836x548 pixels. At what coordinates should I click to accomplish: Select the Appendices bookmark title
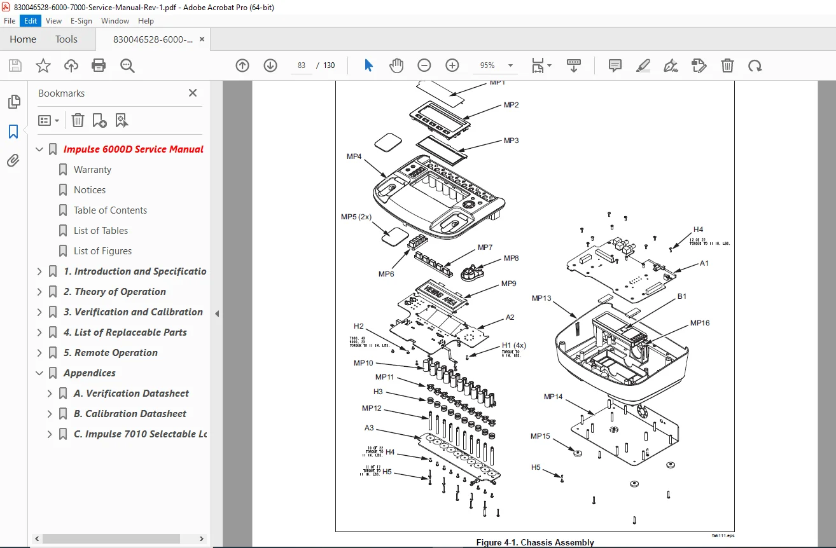90,373
